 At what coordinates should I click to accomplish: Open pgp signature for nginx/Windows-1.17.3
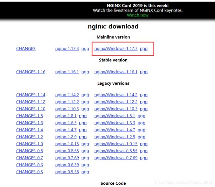pos(144,49)
